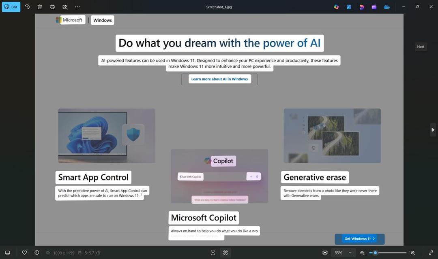Viewport: 438px width, 259px height.
Task: Show file info with the info icon
Action: pyautogui.click(x=37, y=253)
